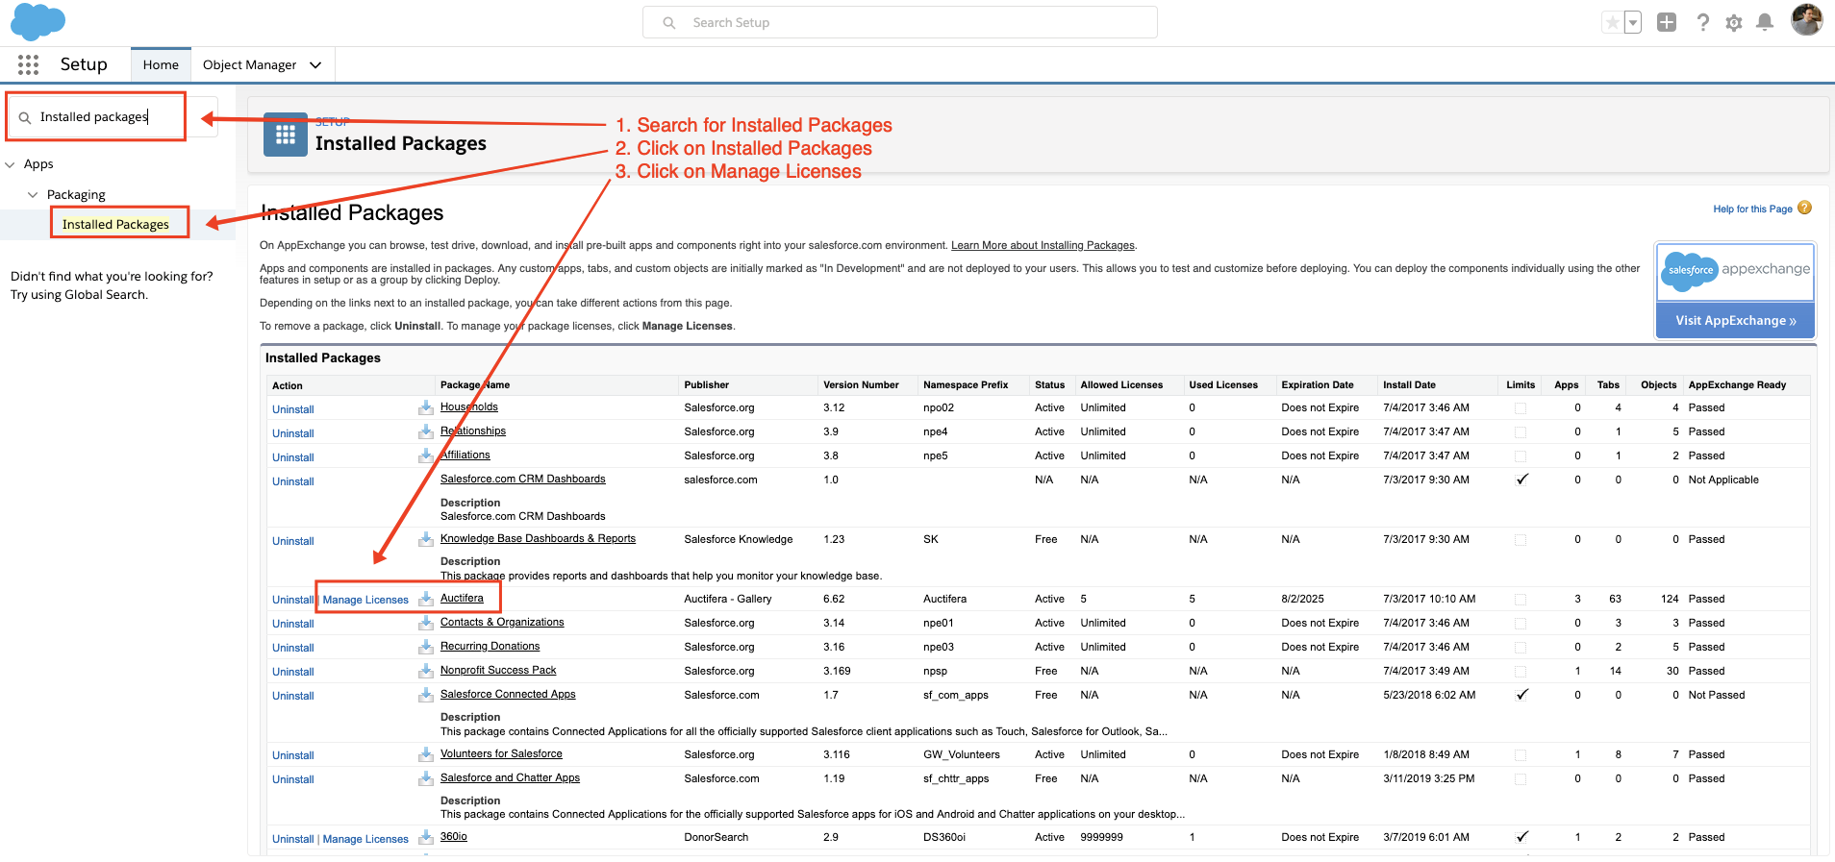Click the download icon next to Knowledge Base Dashboards

[426, 539]
